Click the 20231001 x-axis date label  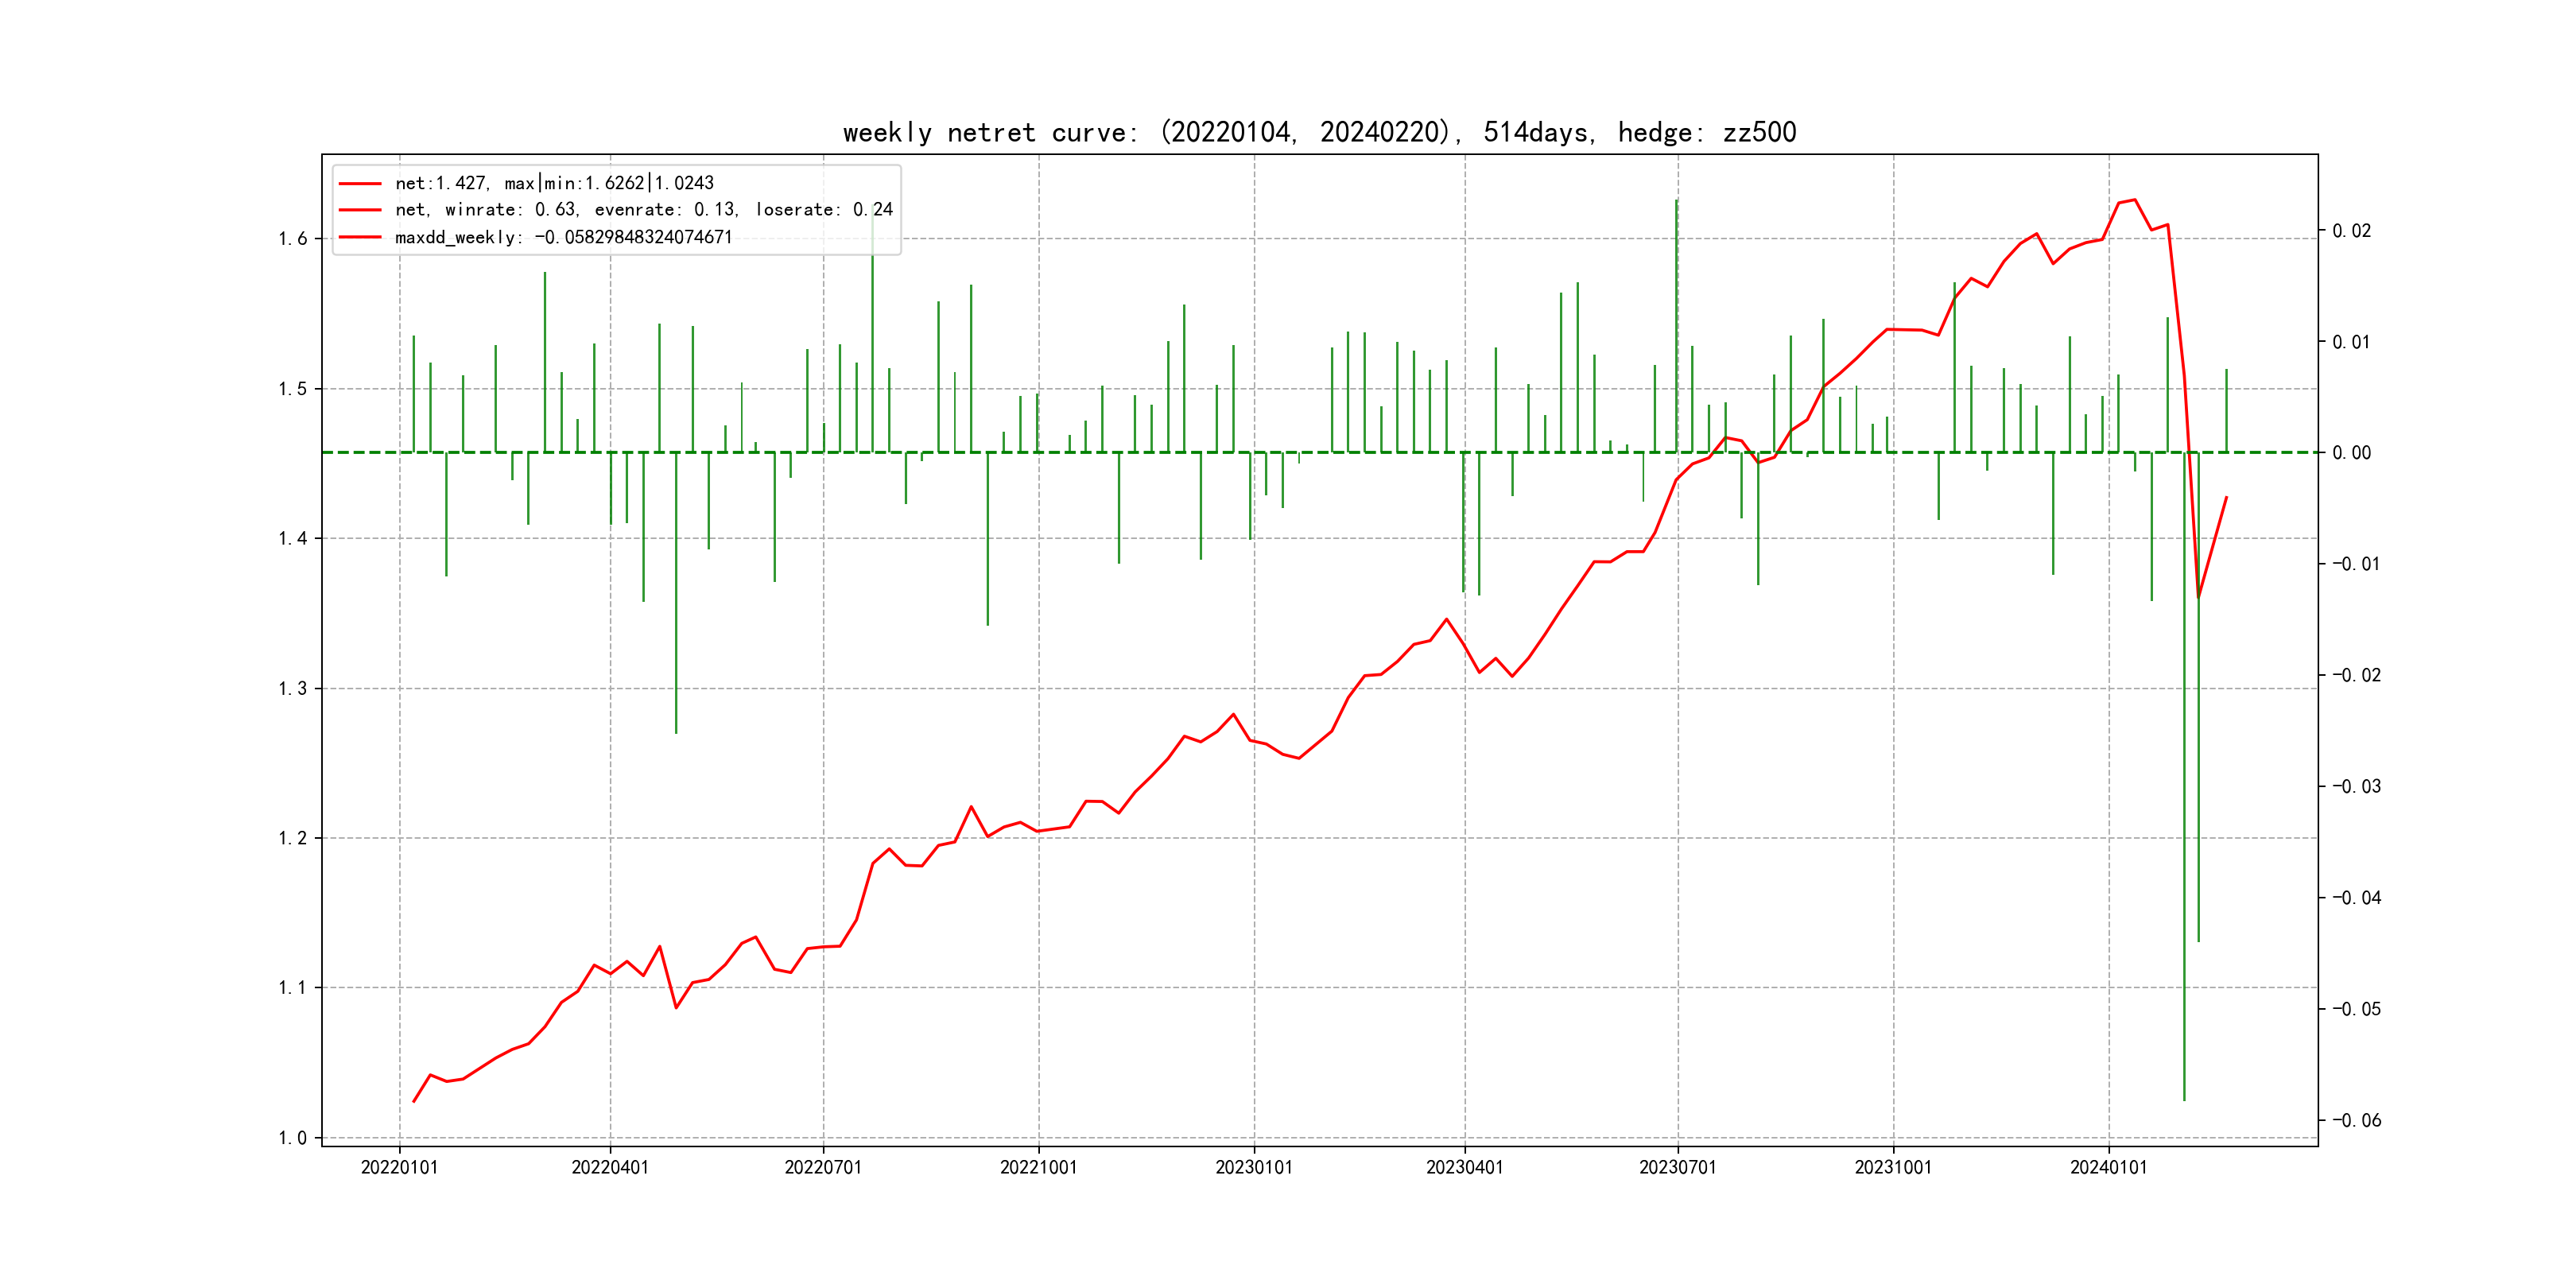click(x=1893, y=1167)
